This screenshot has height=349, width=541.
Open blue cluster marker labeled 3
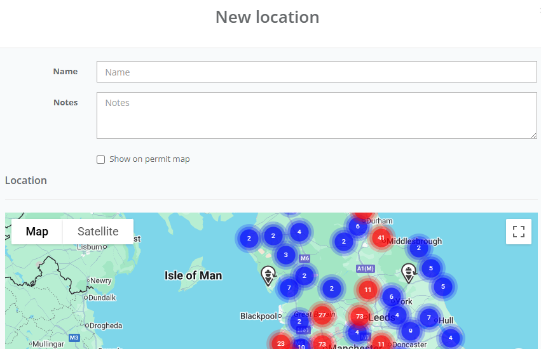[x=286, y=256]
